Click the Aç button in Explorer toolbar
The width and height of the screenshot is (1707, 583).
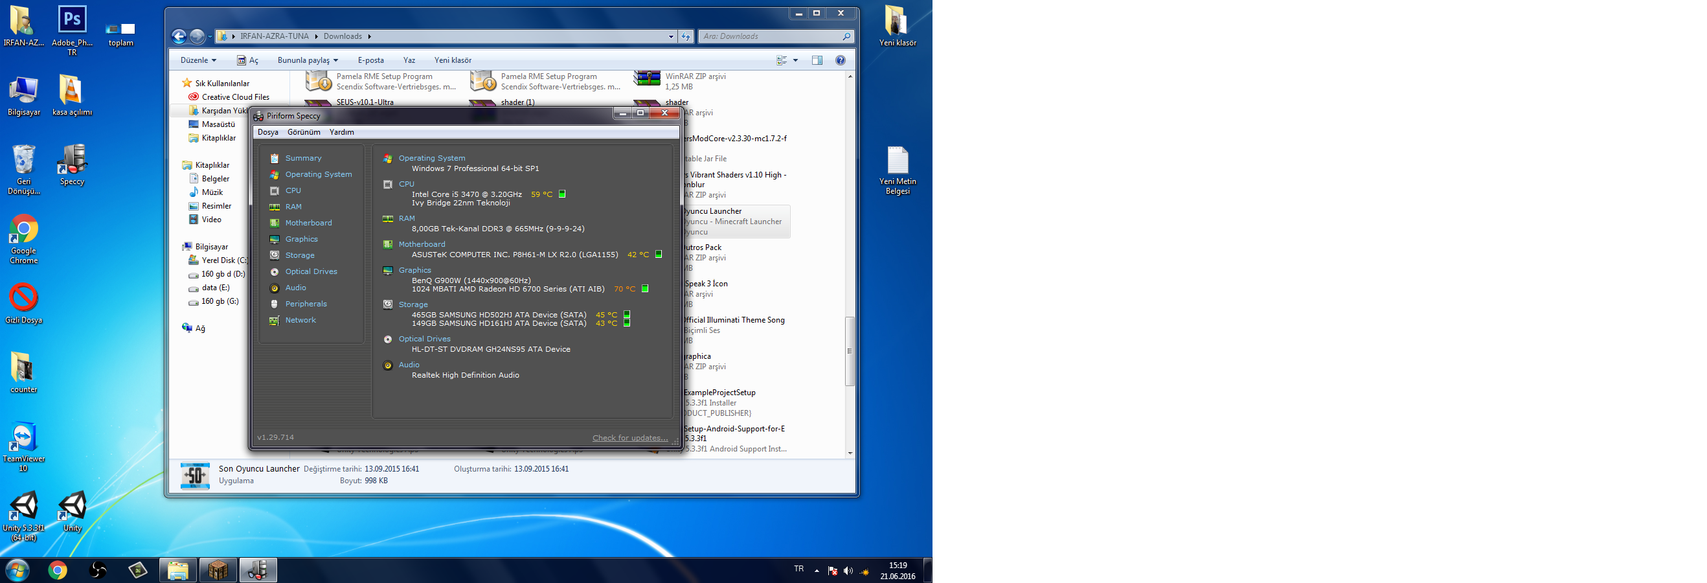247,60
